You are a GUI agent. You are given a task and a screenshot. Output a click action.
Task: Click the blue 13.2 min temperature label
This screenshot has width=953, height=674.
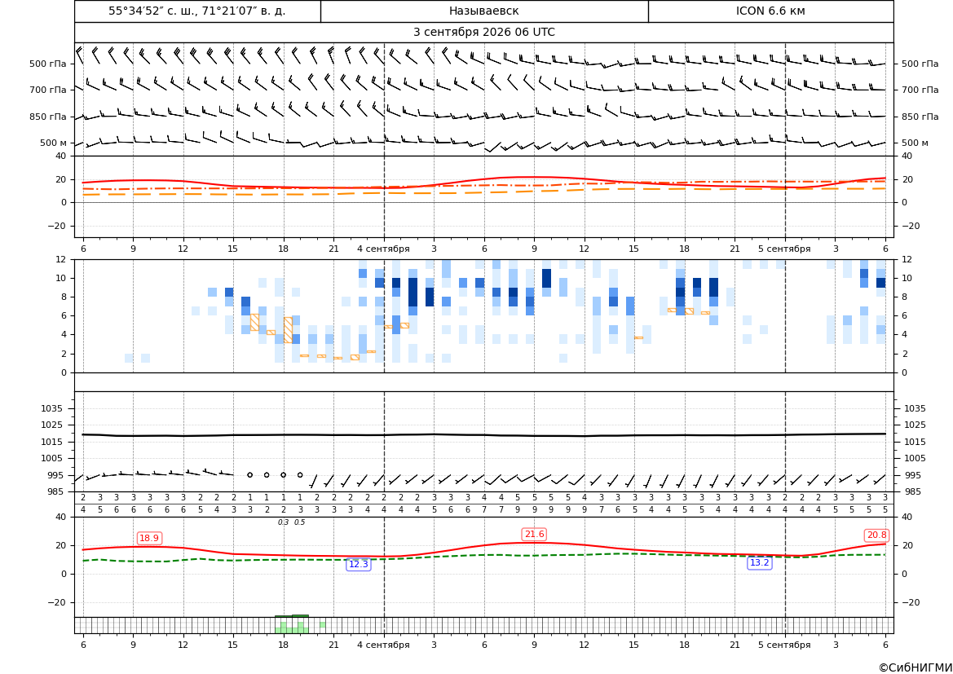coord(759,563)
